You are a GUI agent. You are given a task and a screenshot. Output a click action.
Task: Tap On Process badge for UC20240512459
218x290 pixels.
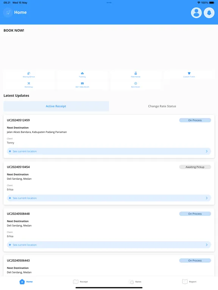(x=195, y=120)
